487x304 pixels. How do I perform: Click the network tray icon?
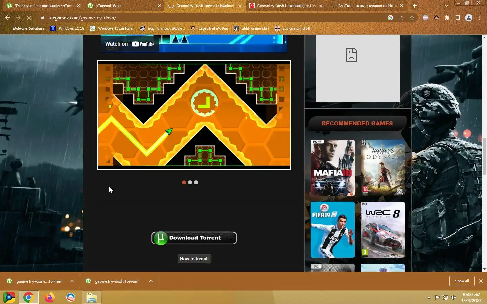(445, 298)
